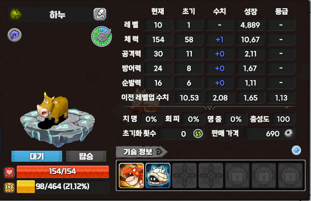Select the red dragon skill icon
The image size is (311, 201).
(131, 176)
